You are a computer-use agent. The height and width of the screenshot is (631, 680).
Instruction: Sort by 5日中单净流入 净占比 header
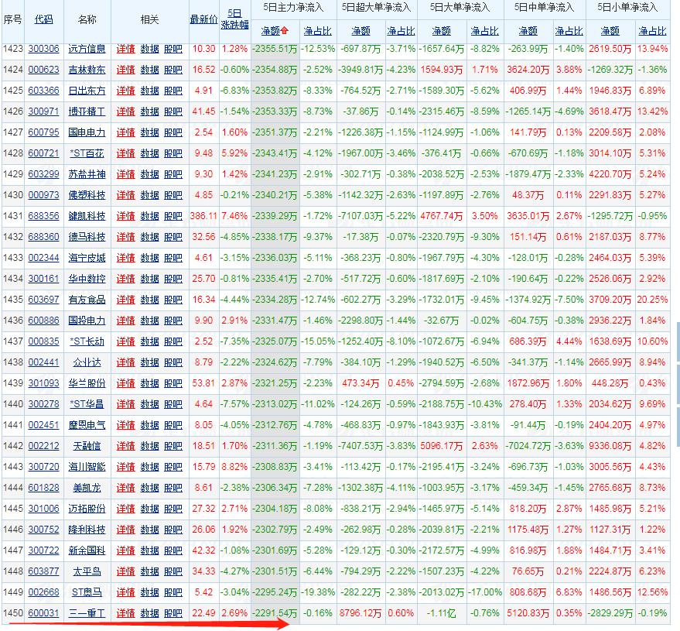(x=569, y=31)
